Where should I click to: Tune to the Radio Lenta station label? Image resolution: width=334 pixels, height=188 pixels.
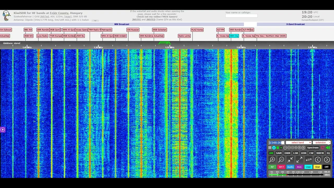tap(184, 36)
